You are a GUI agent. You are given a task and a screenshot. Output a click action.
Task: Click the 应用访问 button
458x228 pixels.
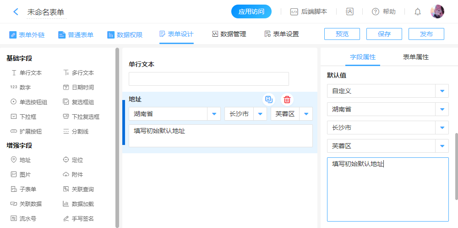(x=251, y=12)
